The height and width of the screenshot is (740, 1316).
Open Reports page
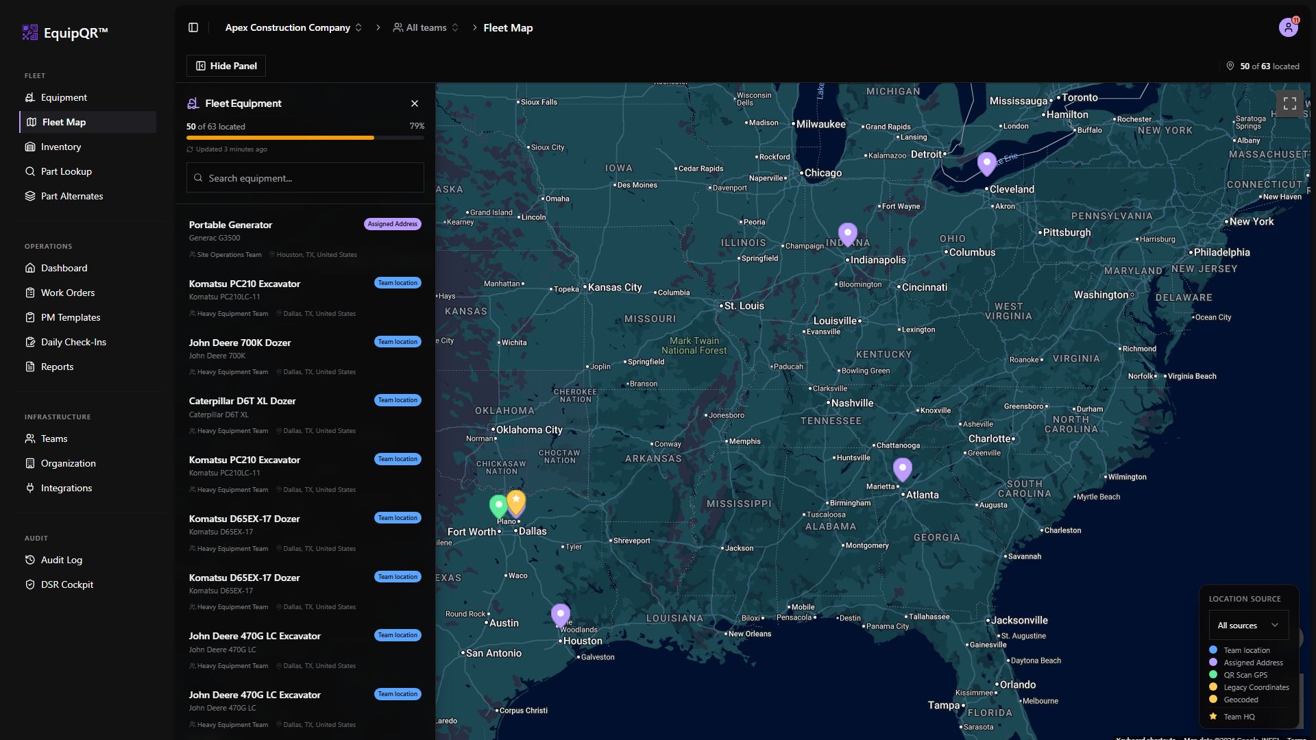88,367
